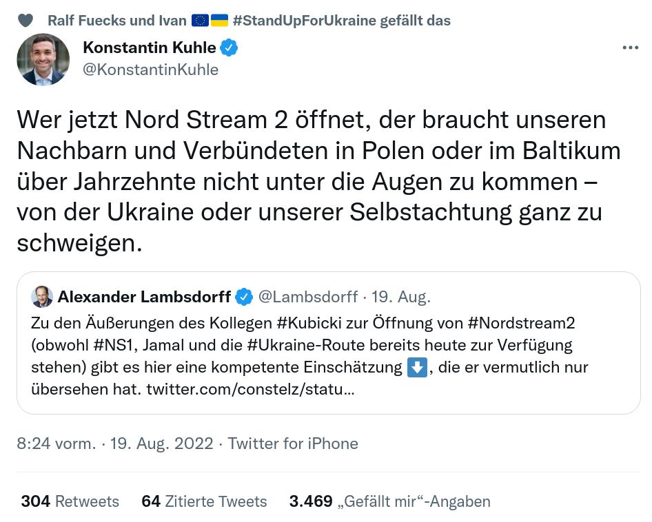View the 304 Retweets list
Viewport: 652px width, 522px height.
(70, 501)
